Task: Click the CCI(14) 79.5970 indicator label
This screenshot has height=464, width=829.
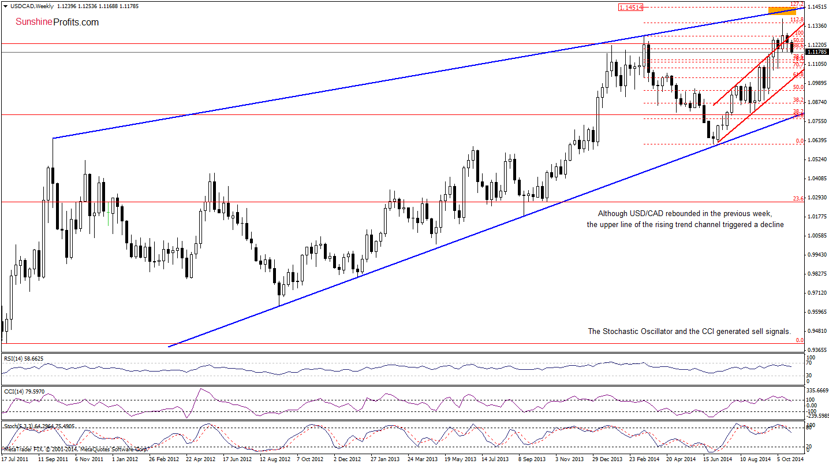Action: click(24, 392)
